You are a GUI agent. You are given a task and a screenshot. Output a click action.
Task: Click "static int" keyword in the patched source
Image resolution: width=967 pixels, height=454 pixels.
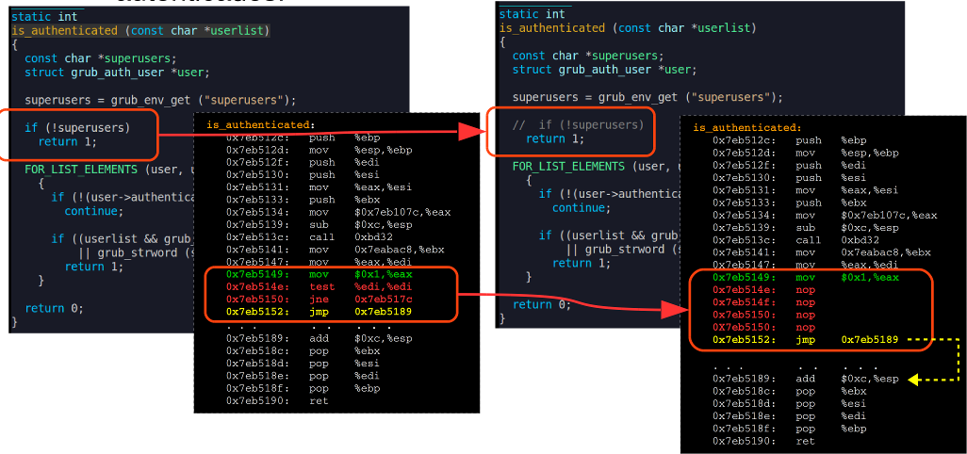[x=532, y=14]
